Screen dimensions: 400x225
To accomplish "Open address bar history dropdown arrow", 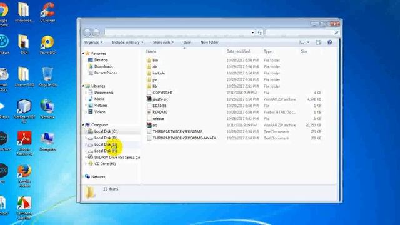I will 252,32.
